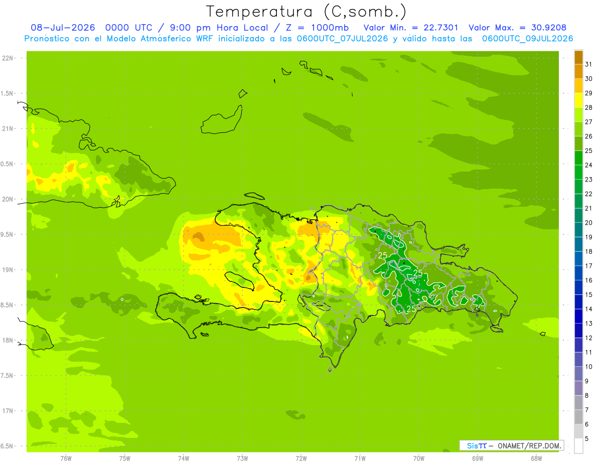
Task: Click the '18N' latitude label
Action: coord(8,341)
